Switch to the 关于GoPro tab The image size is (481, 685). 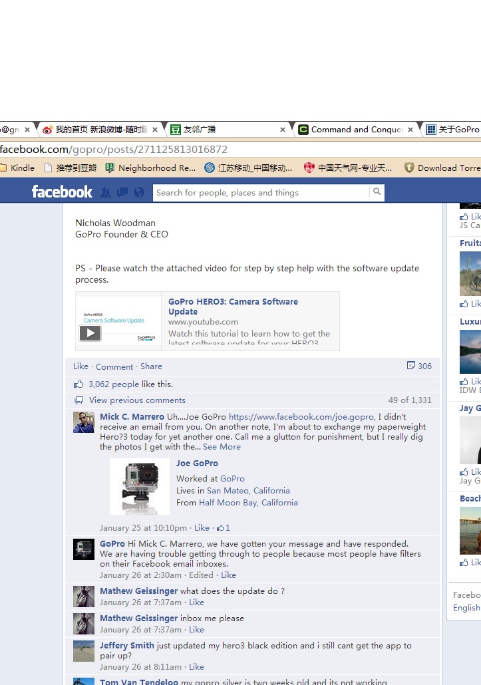pos(453,129)
